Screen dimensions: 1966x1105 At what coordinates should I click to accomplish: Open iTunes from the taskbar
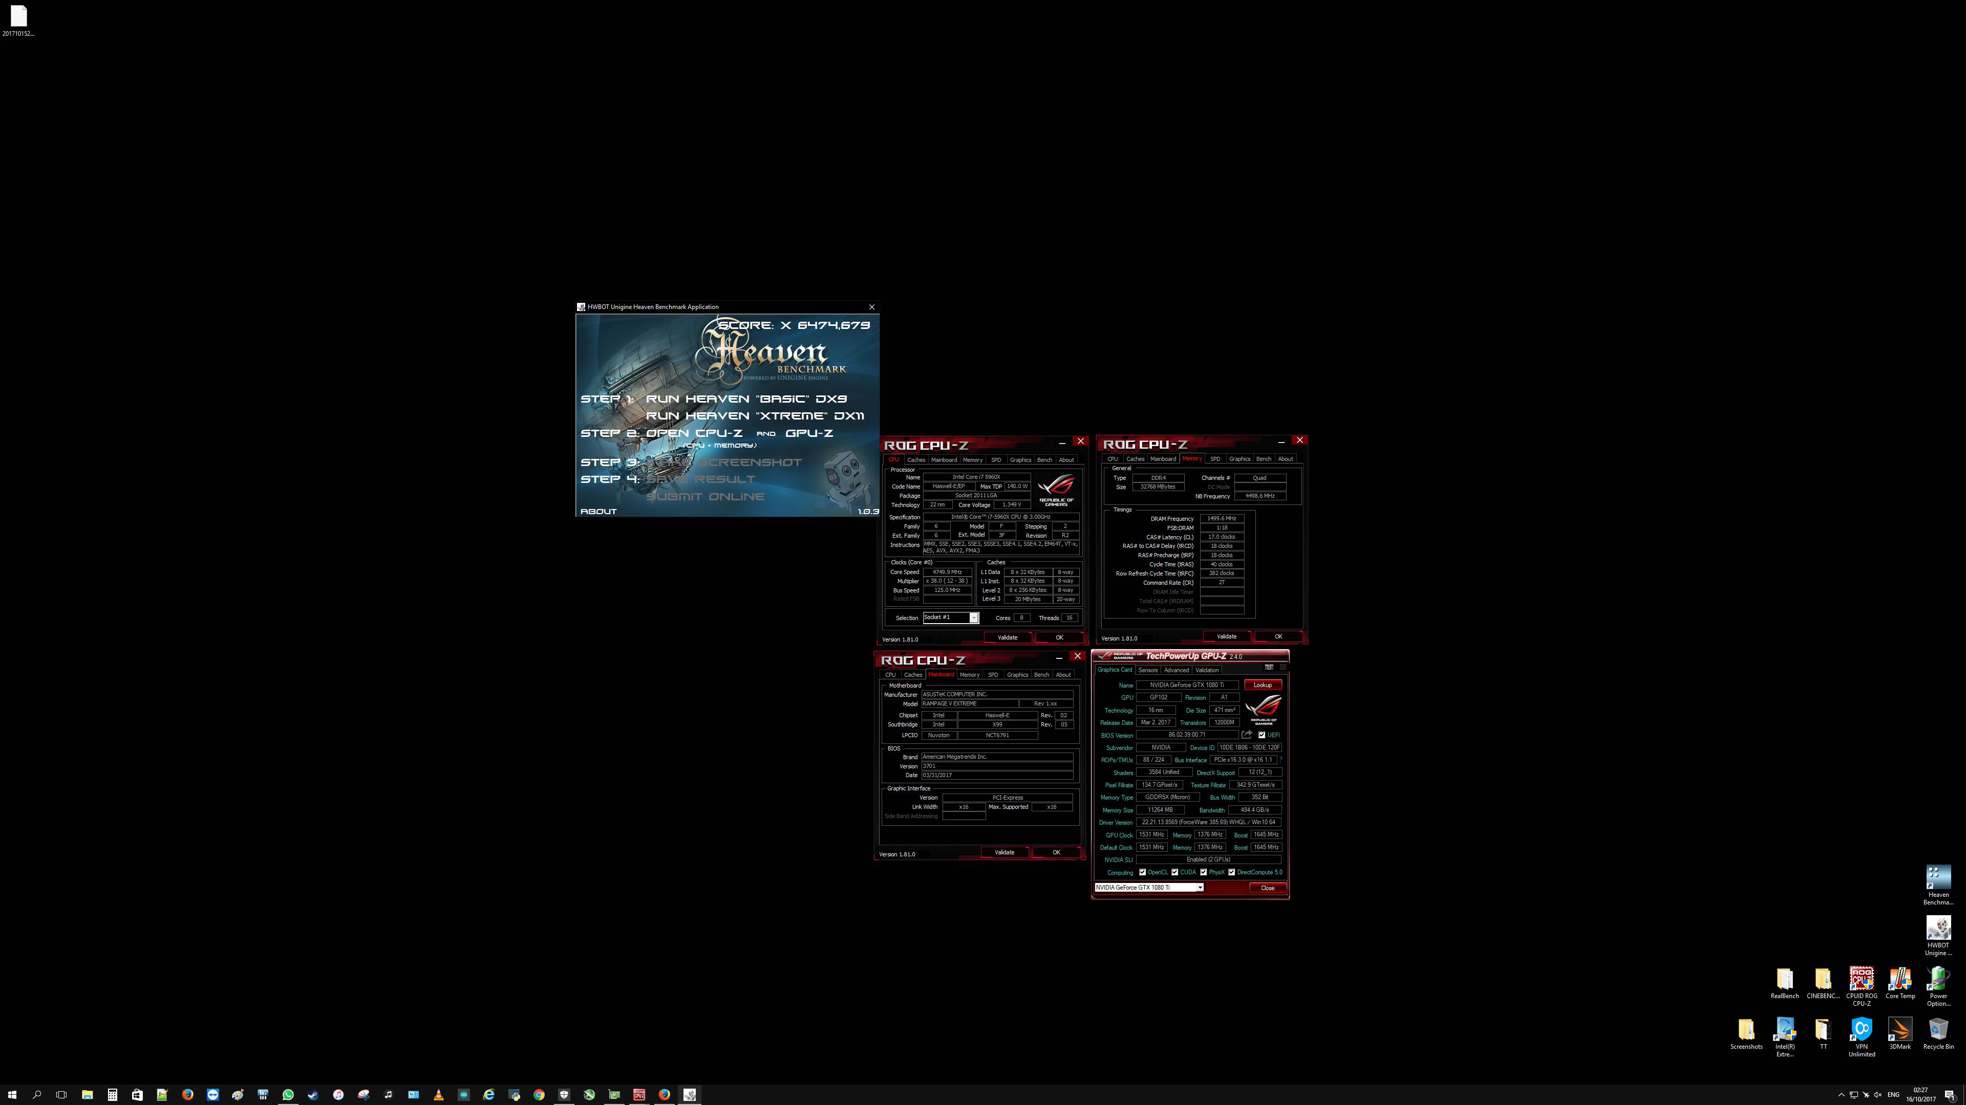(338, 1094)
